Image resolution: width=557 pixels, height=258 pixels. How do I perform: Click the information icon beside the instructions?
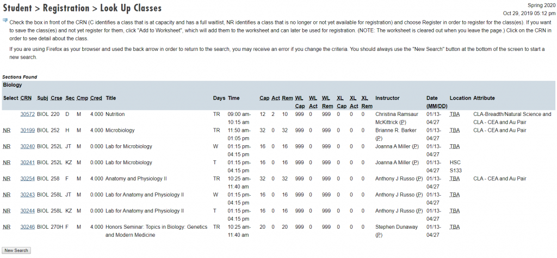pyautogui.click(x=5, y=21)
